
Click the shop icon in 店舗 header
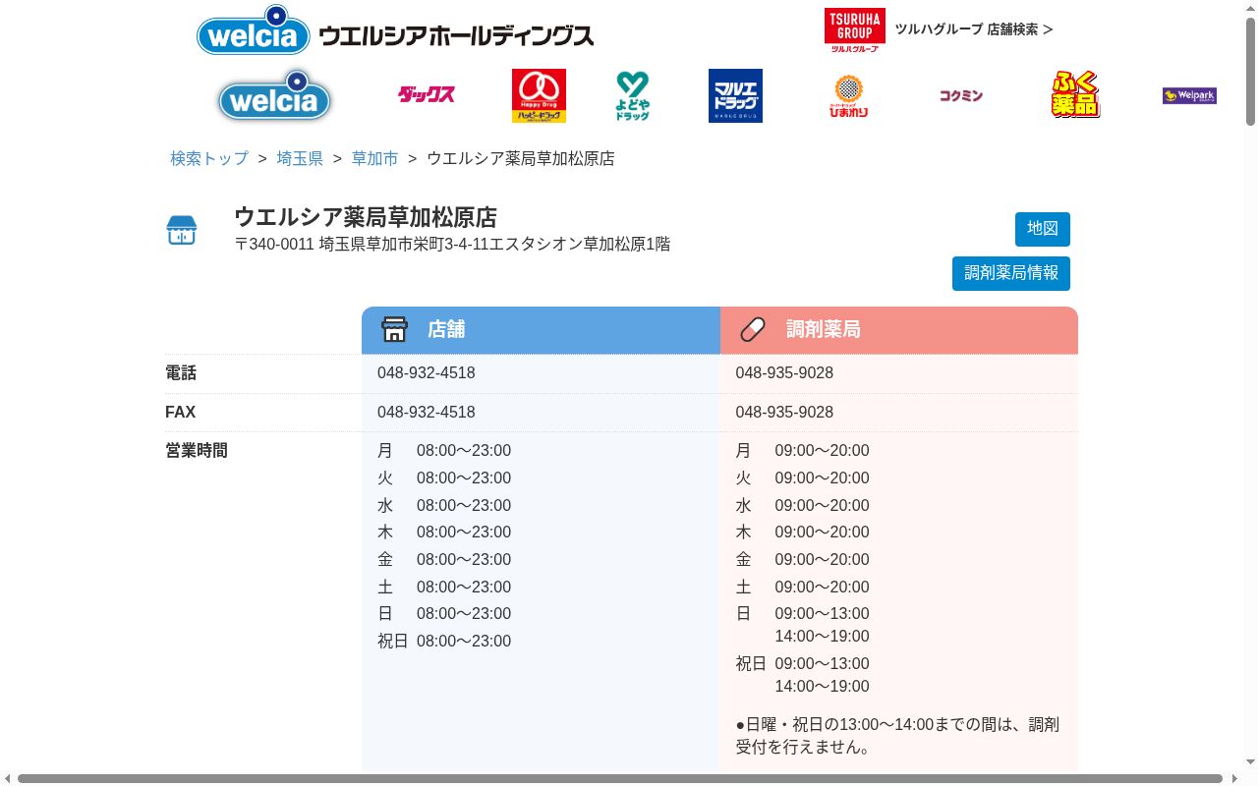pyautogui.click(x=394, y=329)
